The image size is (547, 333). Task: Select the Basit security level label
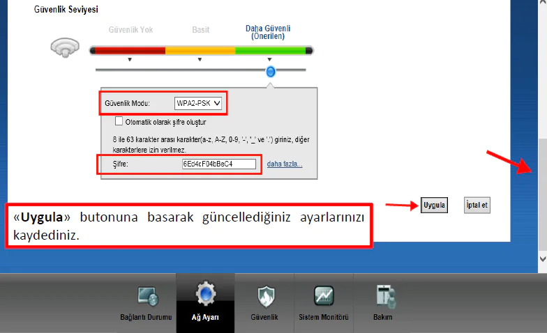(x=201, y=30)
